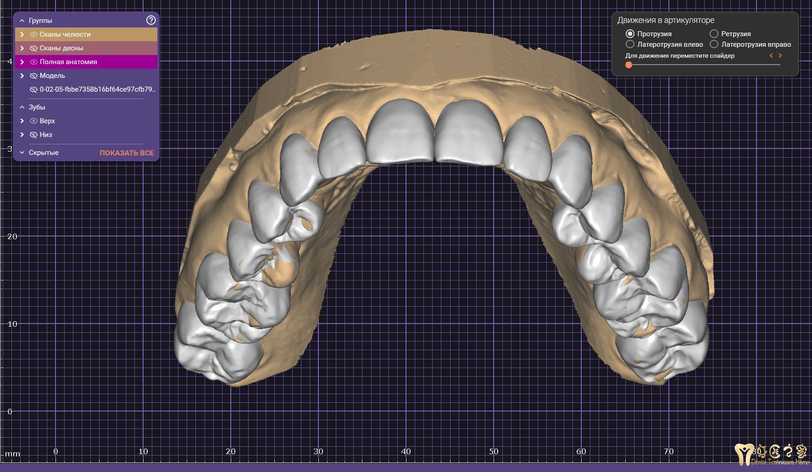Collapse the Группы section
Image resolution: width=812 pixels, height=472 pixels.
(22, 21)
